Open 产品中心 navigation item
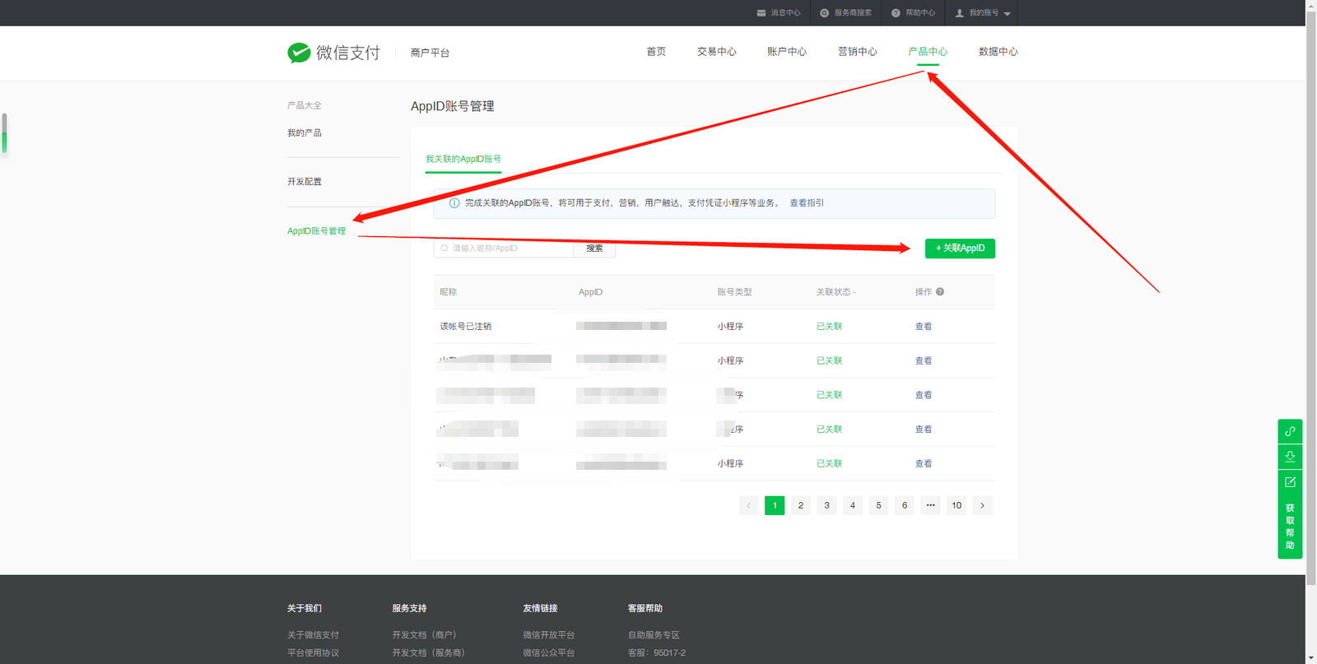1317x664 pixels. 928,52
